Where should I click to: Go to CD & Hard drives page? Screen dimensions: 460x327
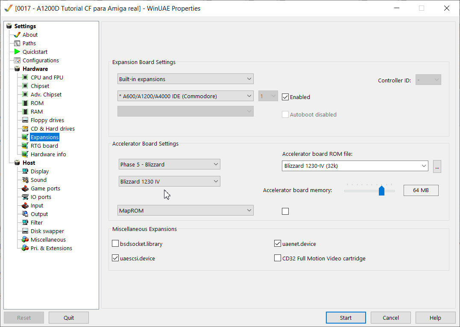click(x=53, y=128)
